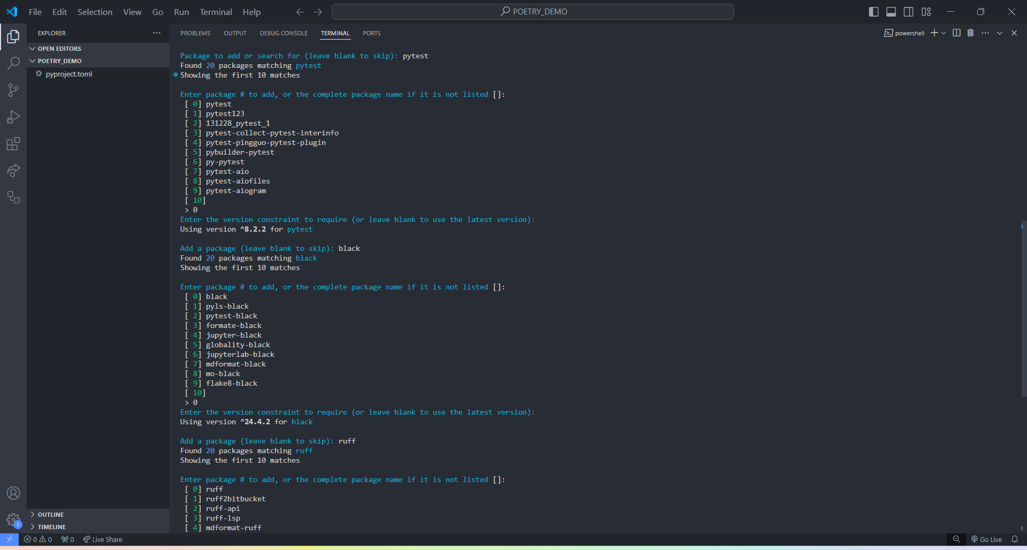Toggle the primary side bar visibility
The image size is (1027, 550).
873,12
